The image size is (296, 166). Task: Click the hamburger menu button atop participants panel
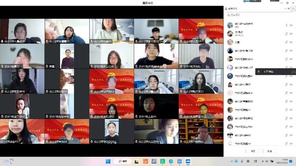click(x=293, y=9)
